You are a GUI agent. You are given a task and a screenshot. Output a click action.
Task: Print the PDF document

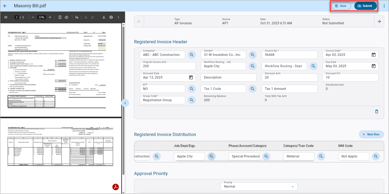111,17
